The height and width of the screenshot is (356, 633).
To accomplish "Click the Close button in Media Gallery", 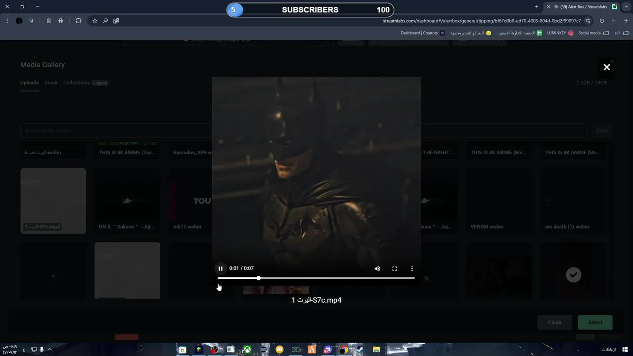I will click(554, 322).
